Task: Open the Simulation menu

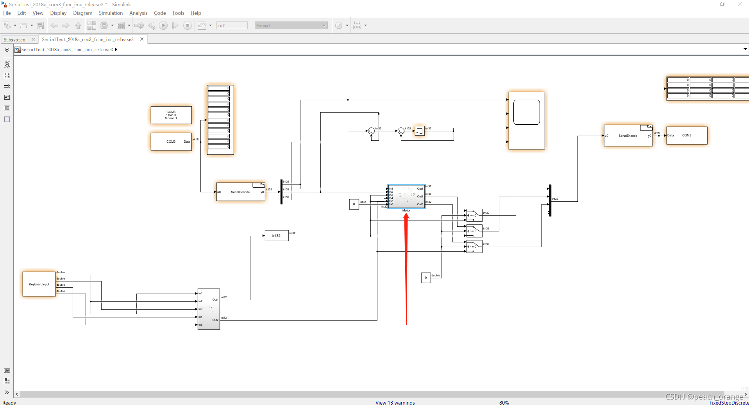Action: point(111,13)
